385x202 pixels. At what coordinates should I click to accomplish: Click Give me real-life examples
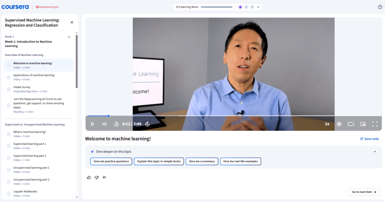(x=241, y=161)
